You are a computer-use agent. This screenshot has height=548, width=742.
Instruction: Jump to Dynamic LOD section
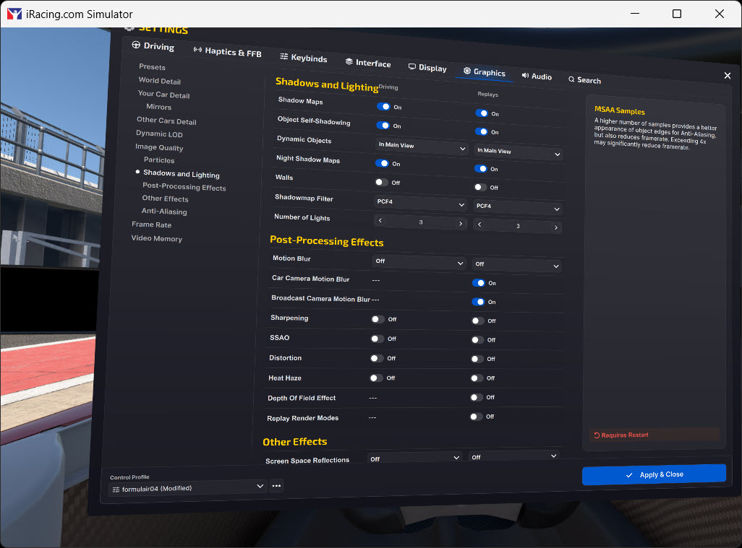[159, 134]
